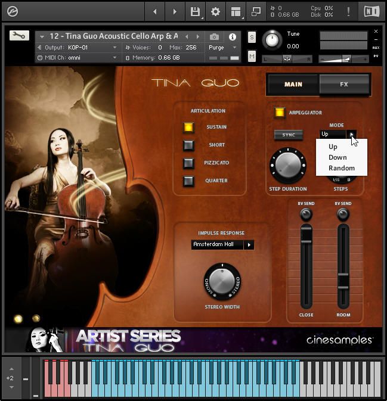The height and width of the screenshot is (401, 387).
Task: Open instrument edit mode with wrench icon
Action: [19, 35]
